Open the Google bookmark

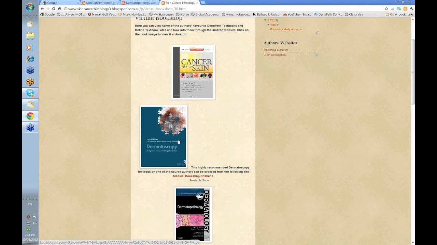[x=47, y=15]
